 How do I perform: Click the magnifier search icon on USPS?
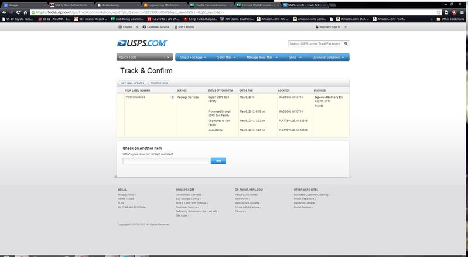coord(346,43)
